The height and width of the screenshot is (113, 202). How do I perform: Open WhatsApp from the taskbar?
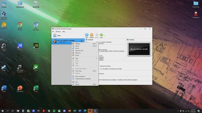point(28,111)
